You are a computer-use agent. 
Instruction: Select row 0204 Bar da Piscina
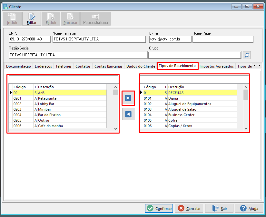pyautogui.click(x=60, y=115)
